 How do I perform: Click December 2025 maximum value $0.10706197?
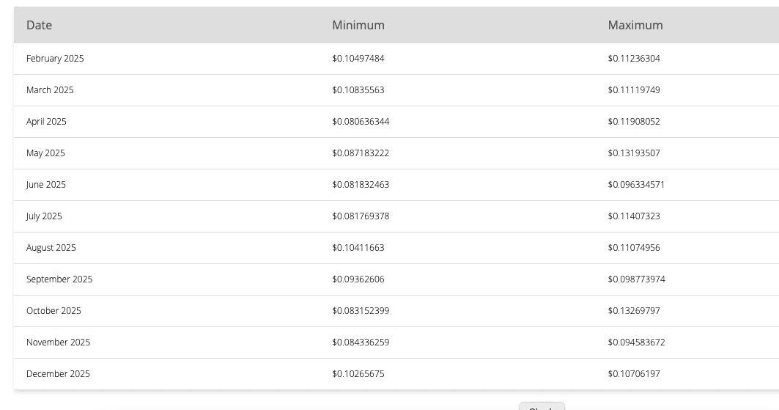pyautogui.click(x=634, y=374)
